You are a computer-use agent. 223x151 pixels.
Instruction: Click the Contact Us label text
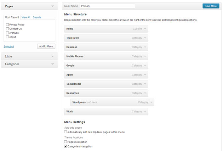coord(16,29)
